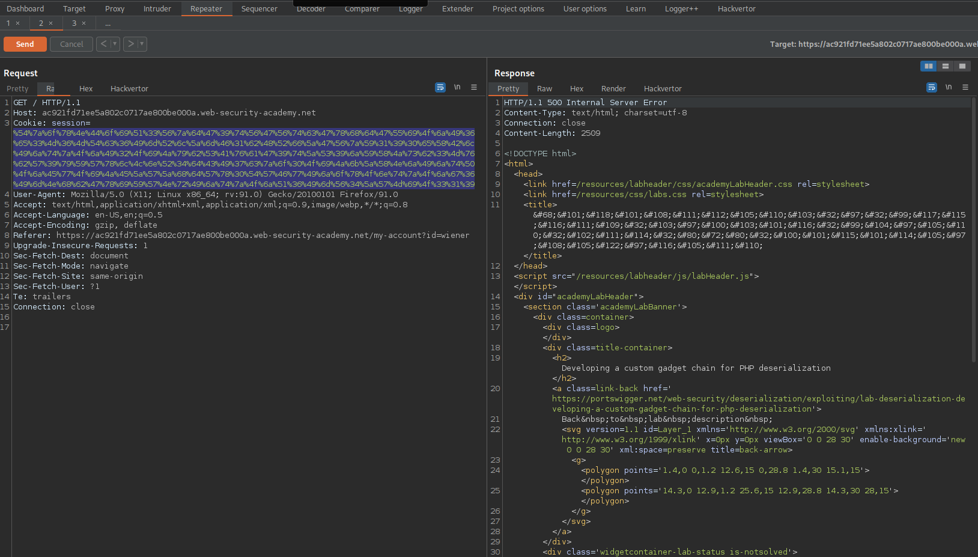Click the Cancel button
This screenshot has width=978, height=557.
71,44
